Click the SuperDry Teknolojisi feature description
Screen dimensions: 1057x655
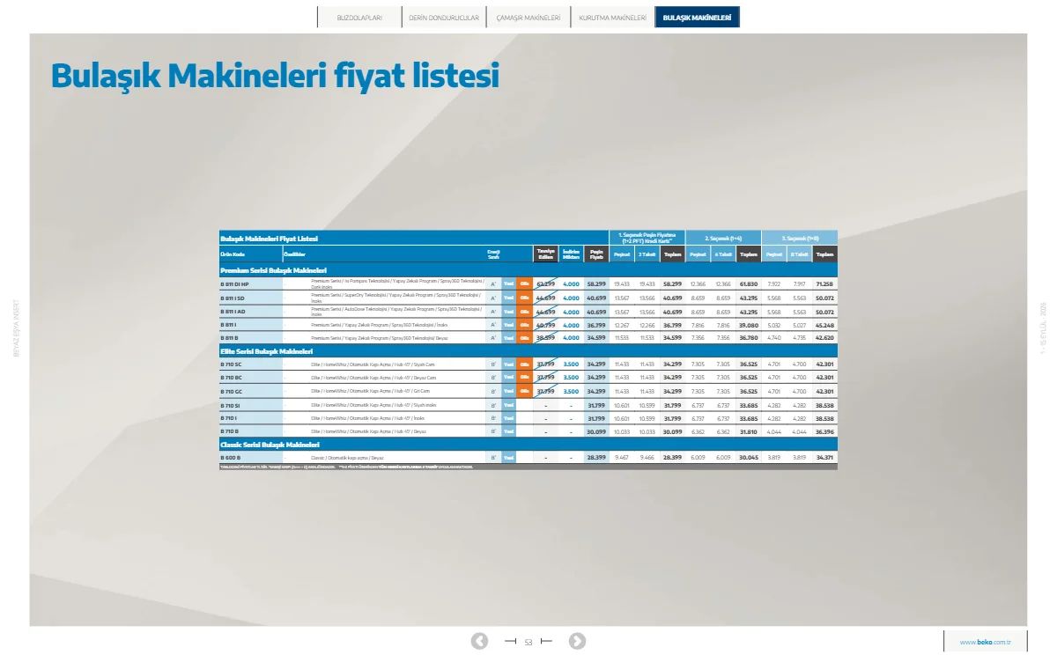pos(396,298)
